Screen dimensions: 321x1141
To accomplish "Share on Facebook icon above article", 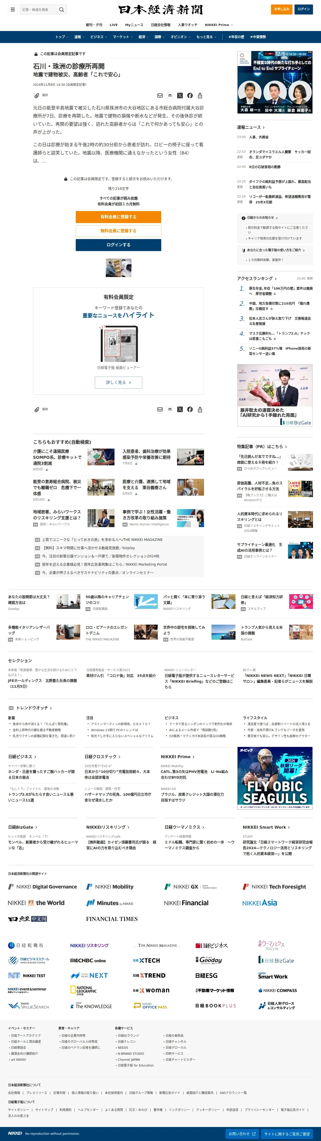I will (x=190, y=96).
